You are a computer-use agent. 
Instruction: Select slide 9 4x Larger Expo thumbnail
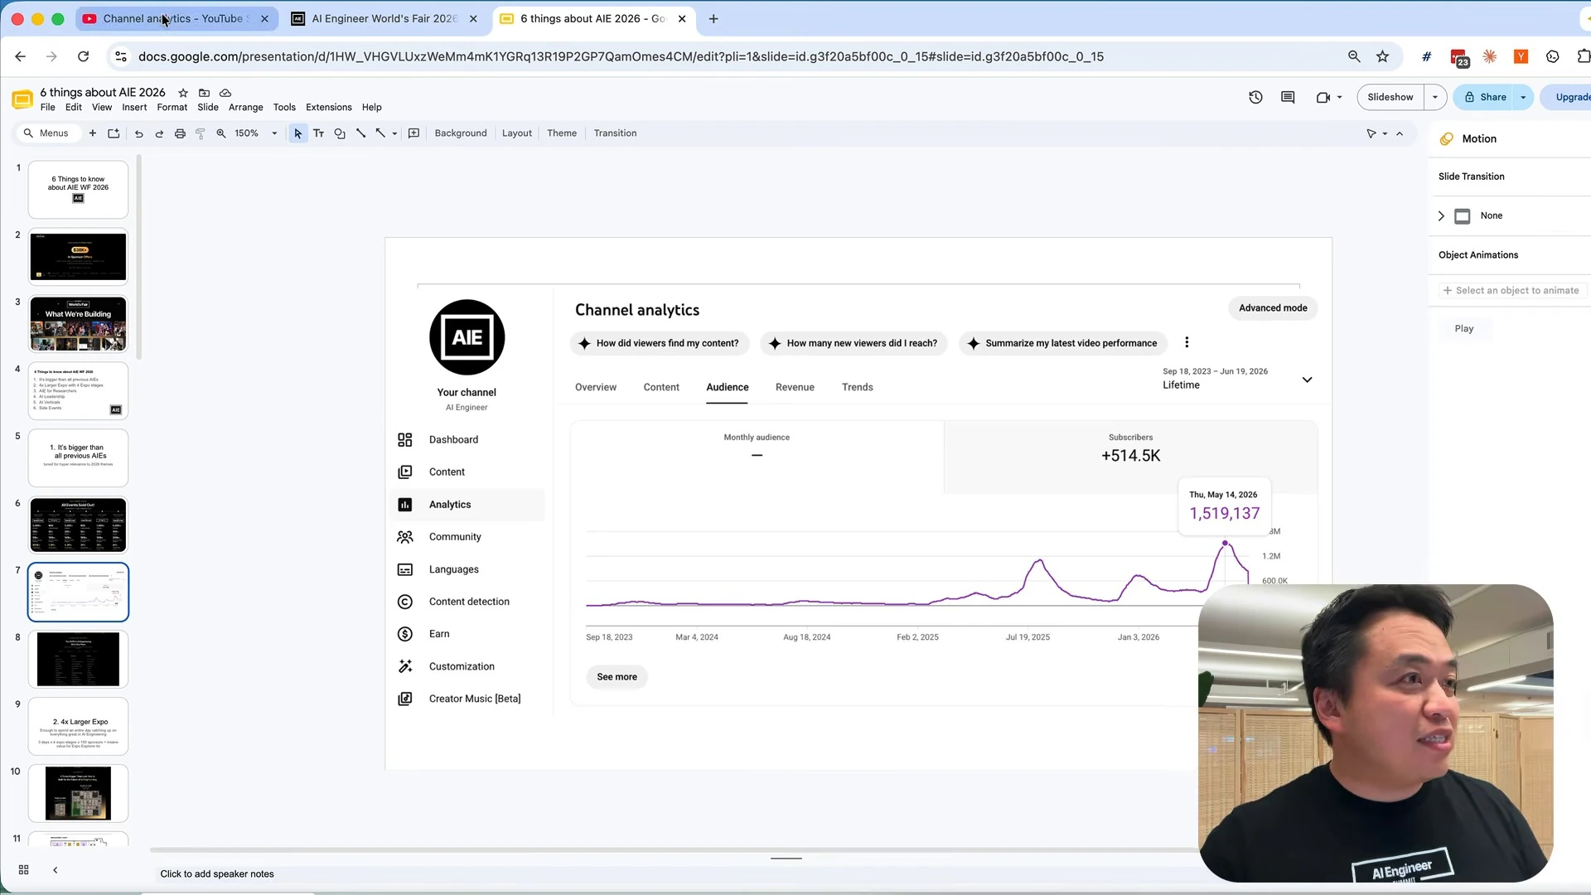pos(78,726)
